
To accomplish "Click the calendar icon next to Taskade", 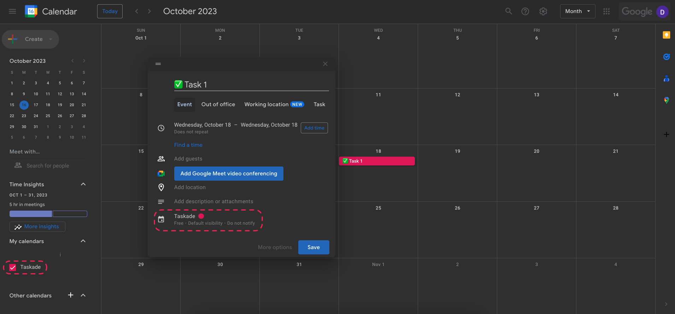I will click(161, 219).
